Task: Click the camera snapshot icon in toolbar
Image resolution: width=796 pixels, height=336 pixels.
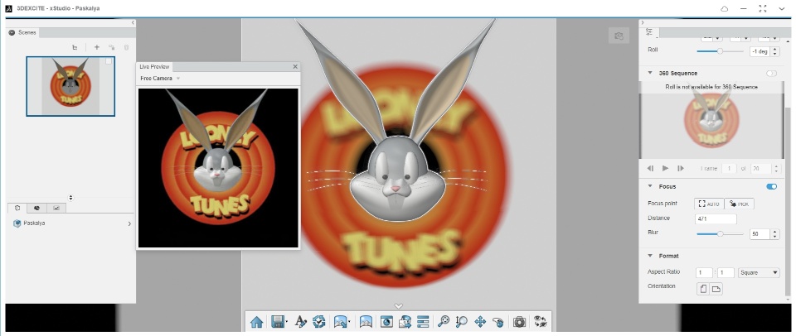Action: tap(519, 321)
